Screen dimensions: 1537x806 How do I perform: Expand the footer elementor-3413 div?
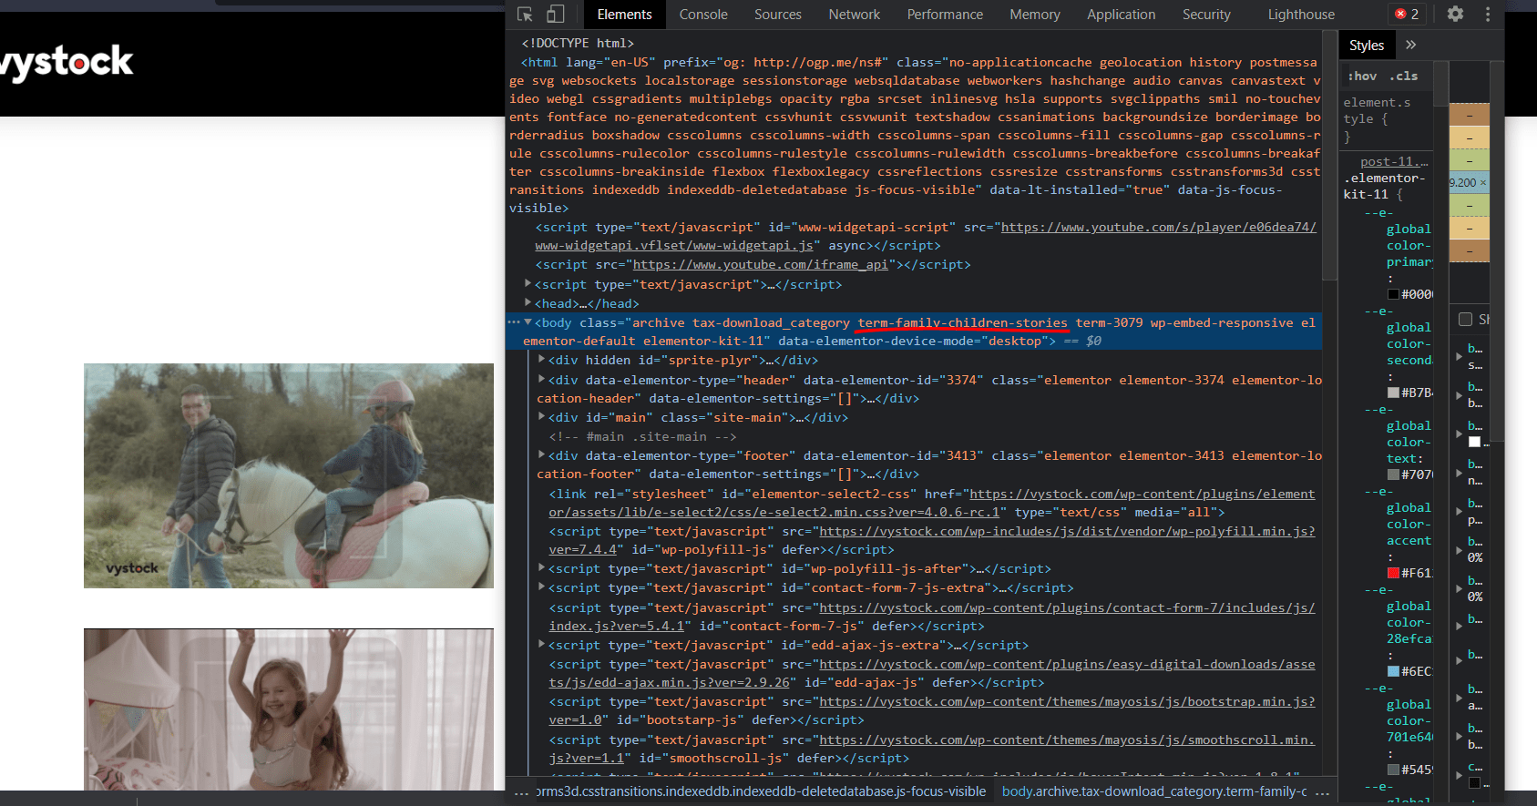click(541, 454)
